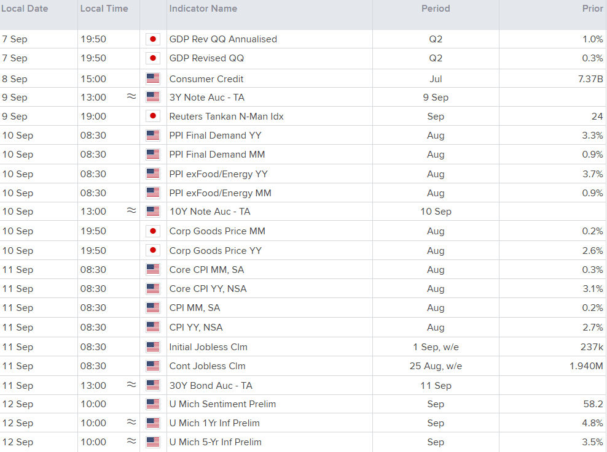Sort by the Indicator Name column header

(x=203, y=9)
